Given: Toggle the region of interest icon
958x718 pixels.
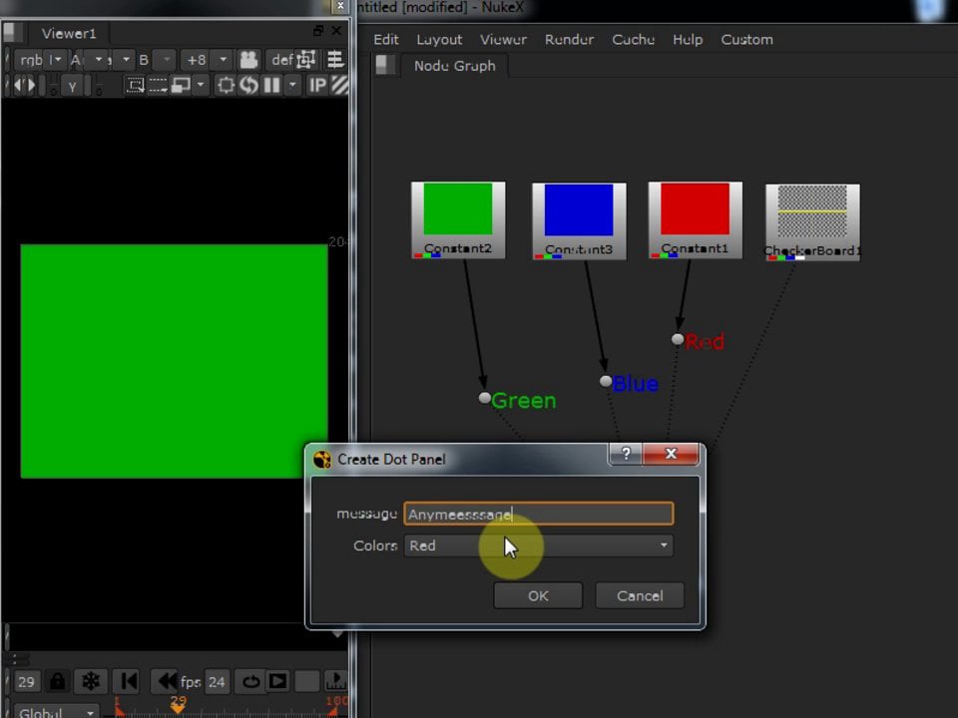Looking at the screenshot, I should coord(135,86).
